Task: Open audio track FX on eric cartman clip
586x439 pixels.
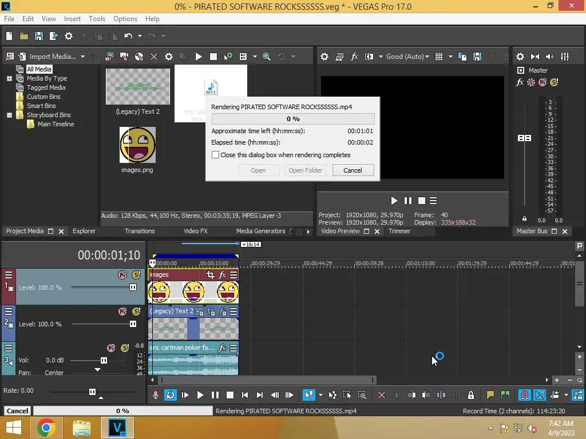Action: [222, 348]
